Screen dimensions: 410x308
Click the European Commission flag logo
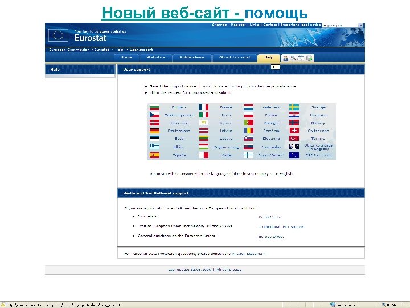click(x=58, y=35)
